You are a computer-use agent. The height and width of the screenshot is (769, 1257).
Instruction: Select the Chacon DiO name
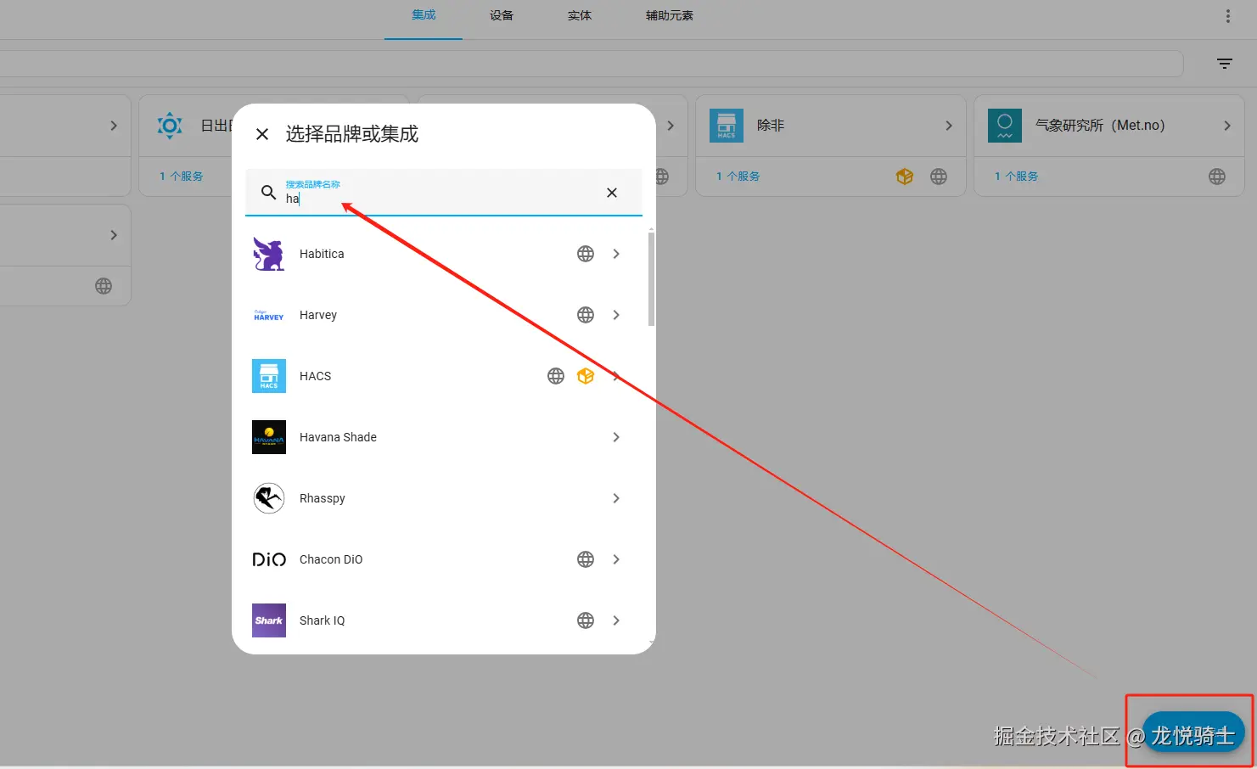(331, 559)
